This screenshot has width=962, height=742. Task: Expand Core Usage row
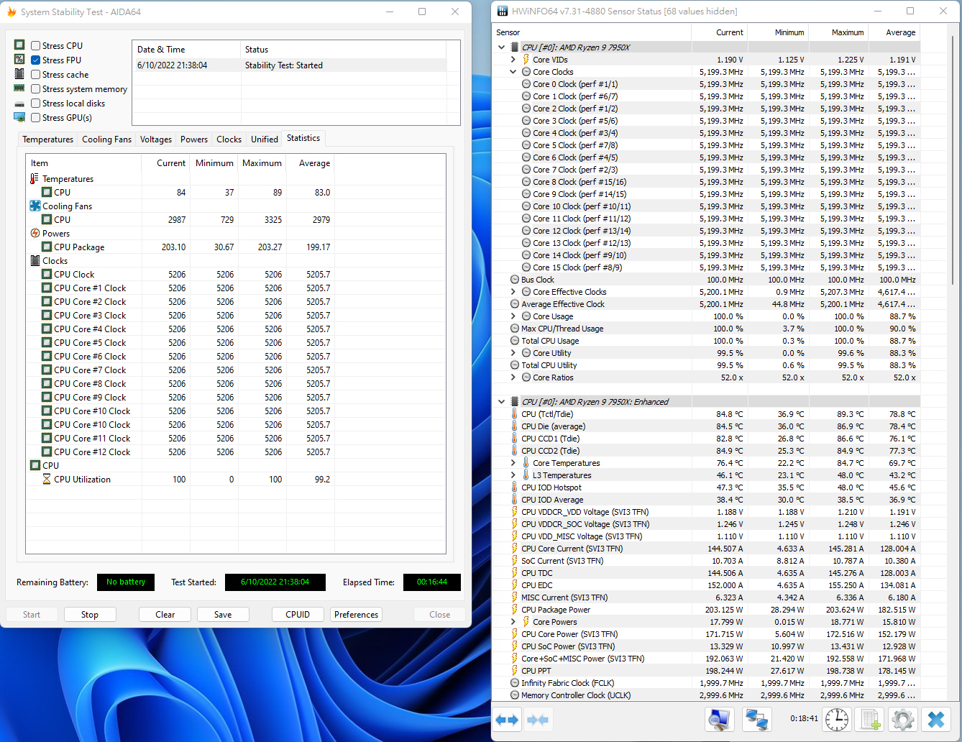513,316
